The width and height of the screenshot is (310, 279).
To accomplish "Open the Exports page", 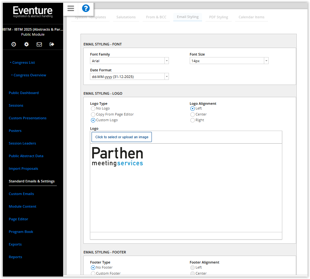I will 15,245.
